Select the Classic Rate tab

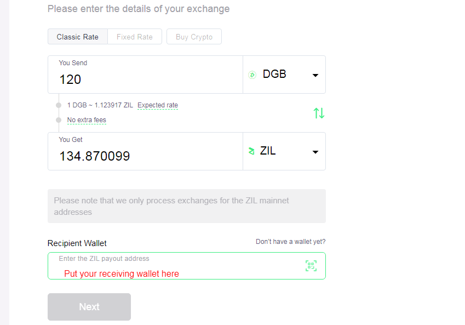tap(78, 37)
